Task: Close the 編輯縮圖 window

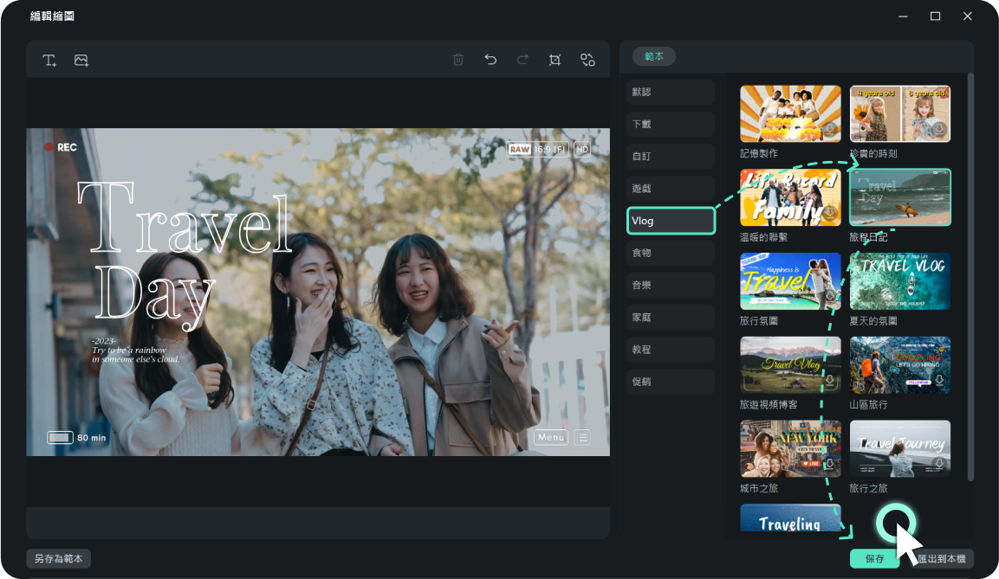Action: pyautogui.click(x=967, y=16)
